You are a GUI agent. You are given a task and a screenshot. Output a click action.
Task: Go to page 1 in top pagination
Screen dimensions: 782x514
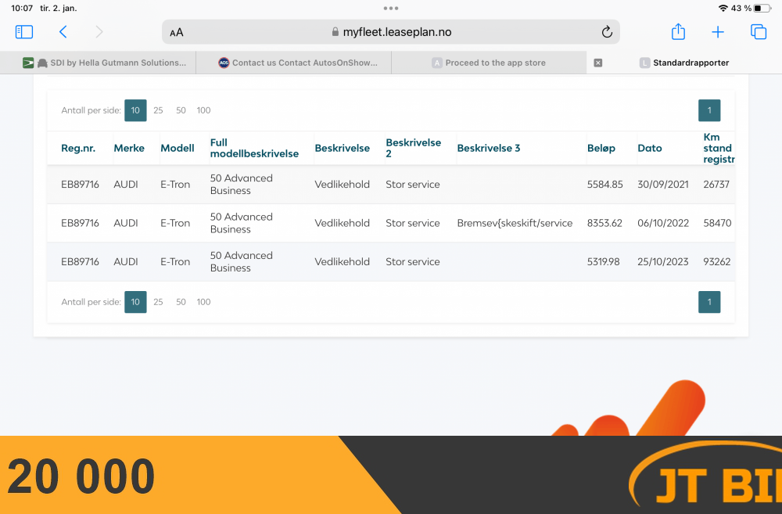pyautogui.click(x=709, y=110)
